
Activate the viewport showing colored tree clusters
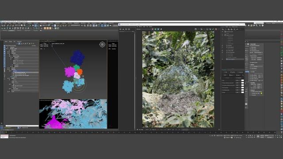(73, 69)
